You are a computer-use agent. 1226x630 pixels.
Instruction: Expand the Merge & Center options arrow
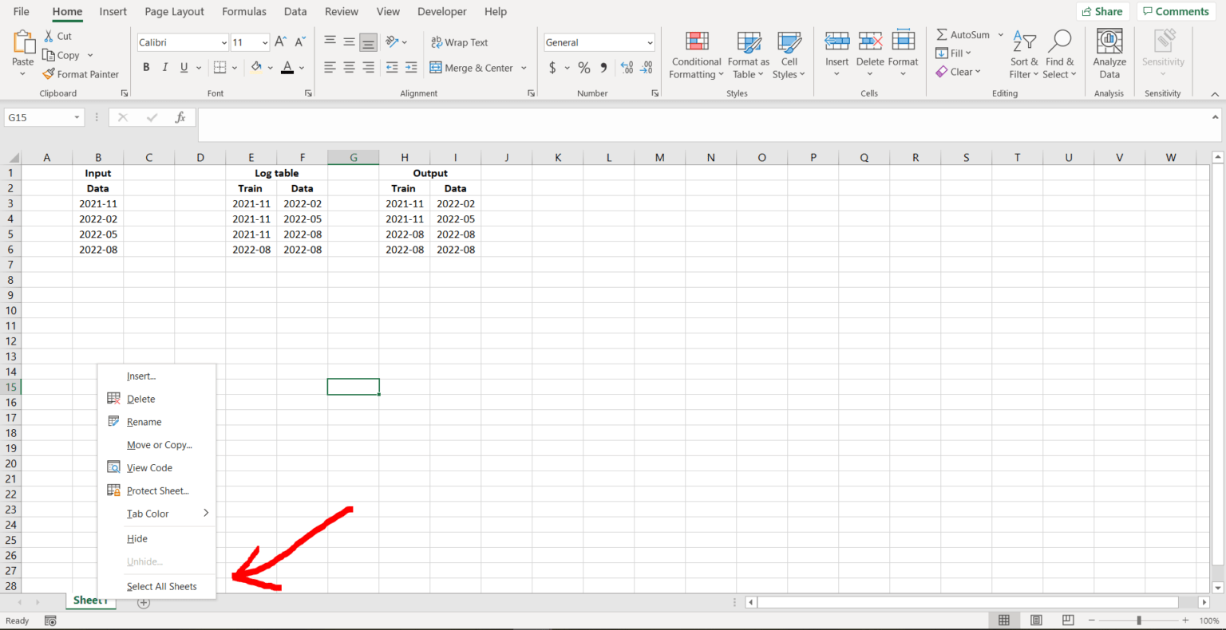pyautogui.click(x=523, y=68)
